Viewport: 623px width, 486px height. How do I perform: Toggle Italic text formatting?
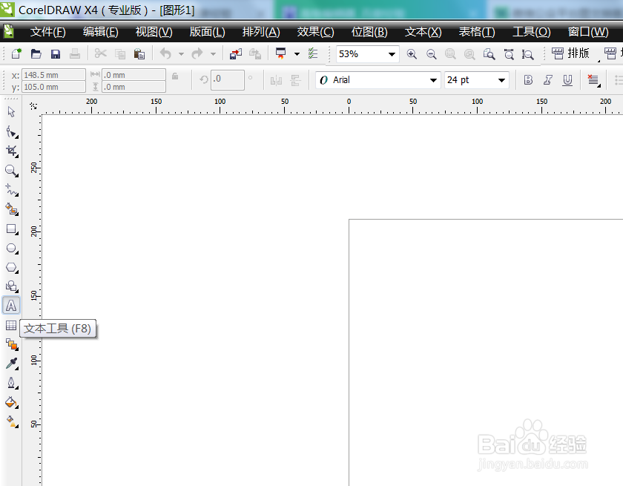[x=548, y=80]
